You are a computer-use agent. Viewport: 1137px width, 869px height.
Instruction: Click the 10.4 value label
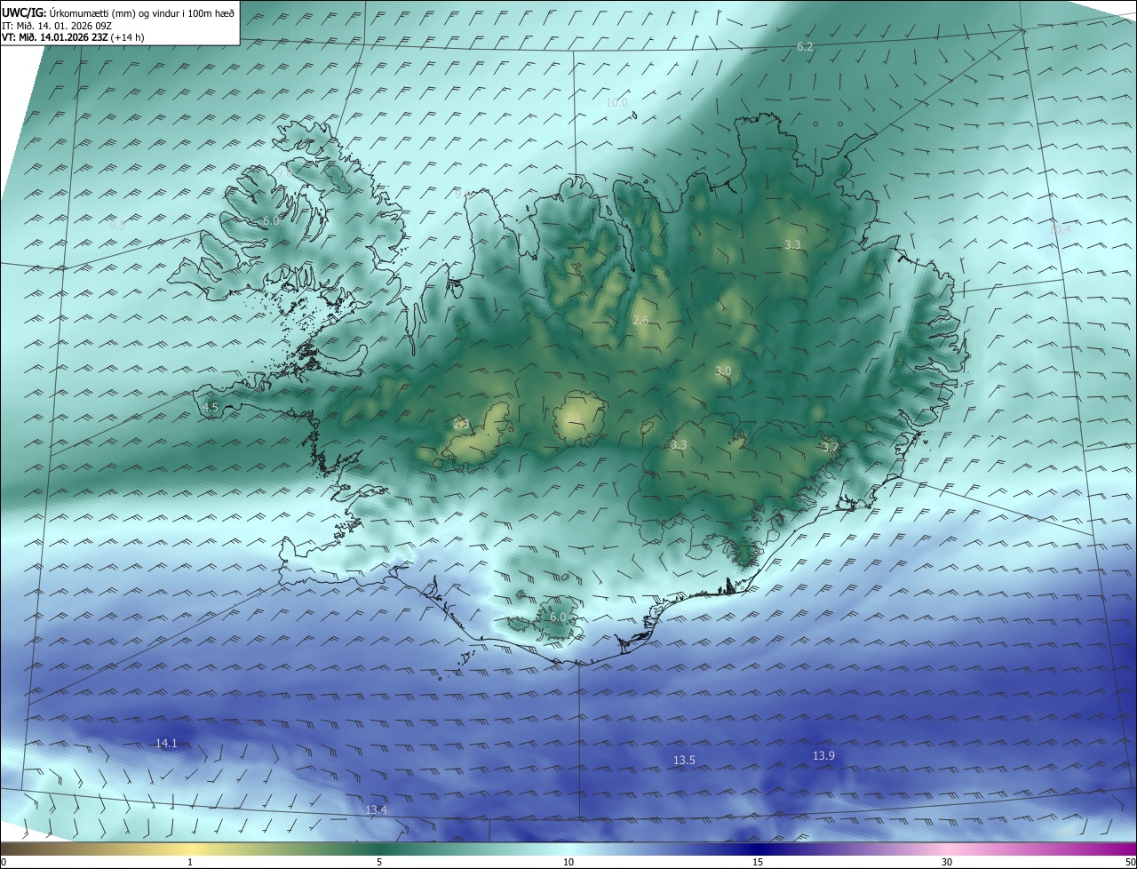pyautogui.click(x=1060, y=229)
